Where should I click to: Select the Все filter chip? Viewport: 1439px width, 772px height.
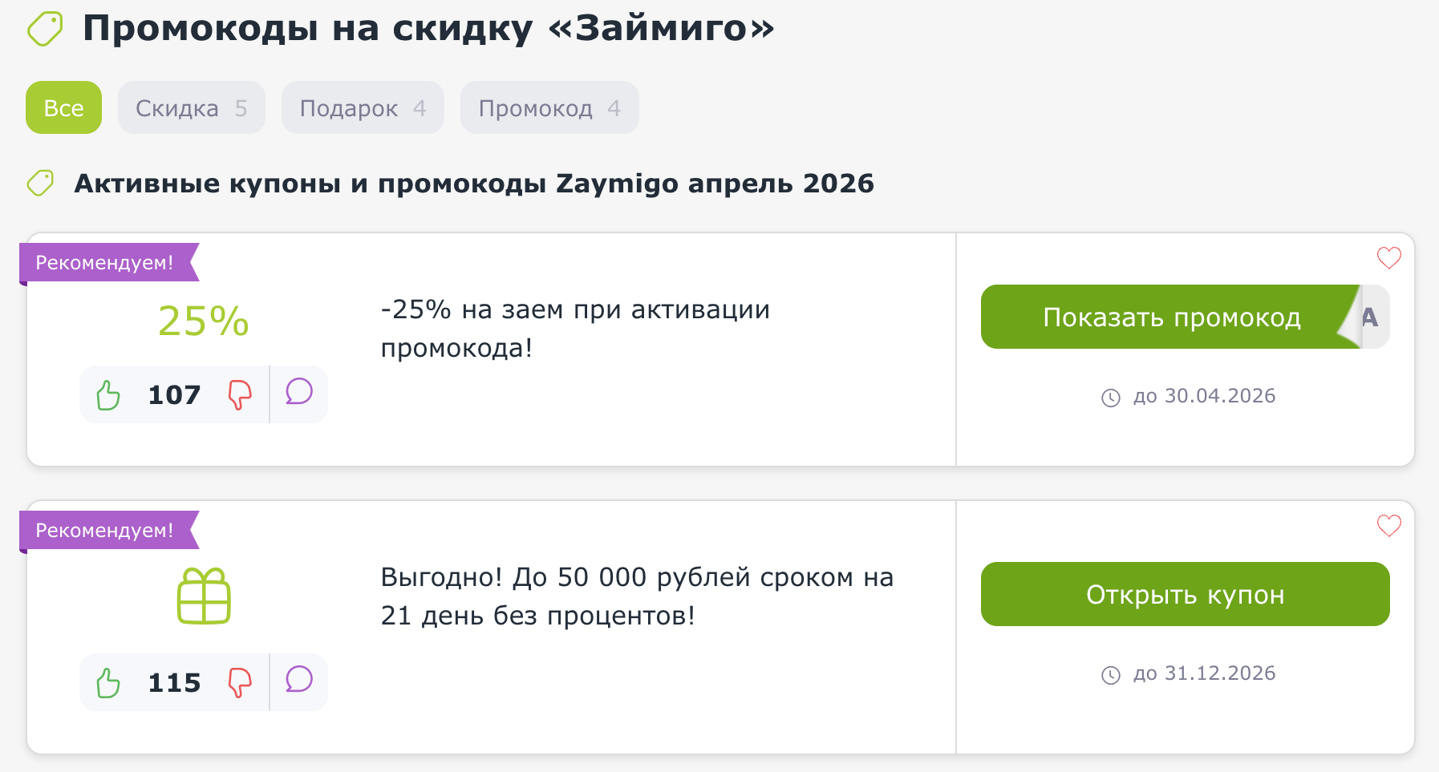click(x=63, y=107)
